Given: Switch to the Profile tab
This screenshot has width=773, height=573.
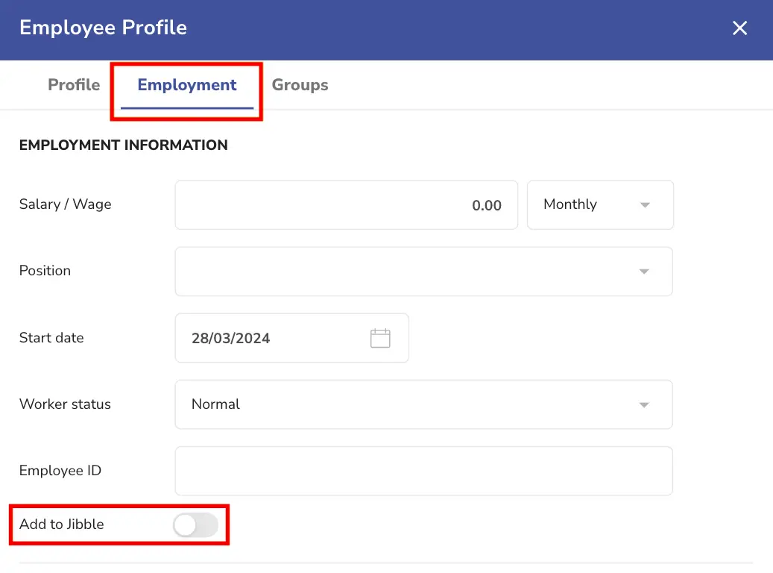Looking at the screenshot, I should (74, 85).
